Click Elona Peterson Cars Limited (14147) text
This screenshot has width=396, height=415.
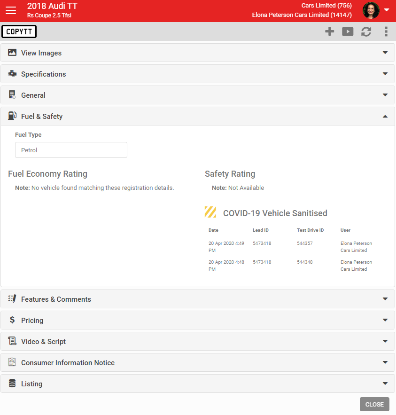coord(302,15)
